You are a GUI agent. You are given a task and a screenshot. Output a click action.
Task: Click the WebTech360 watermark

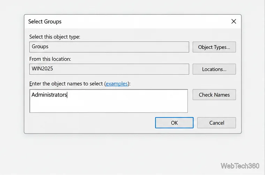coord(240,166)
